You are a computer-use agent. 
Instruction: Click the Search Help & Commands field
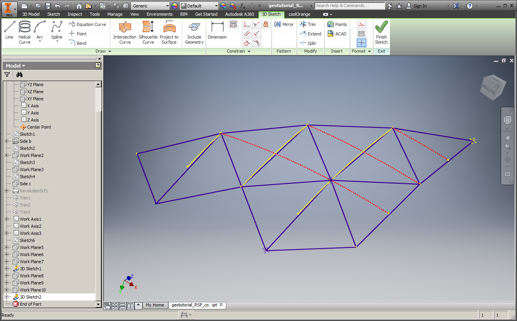pyautogui.click(x=350, y=6)
